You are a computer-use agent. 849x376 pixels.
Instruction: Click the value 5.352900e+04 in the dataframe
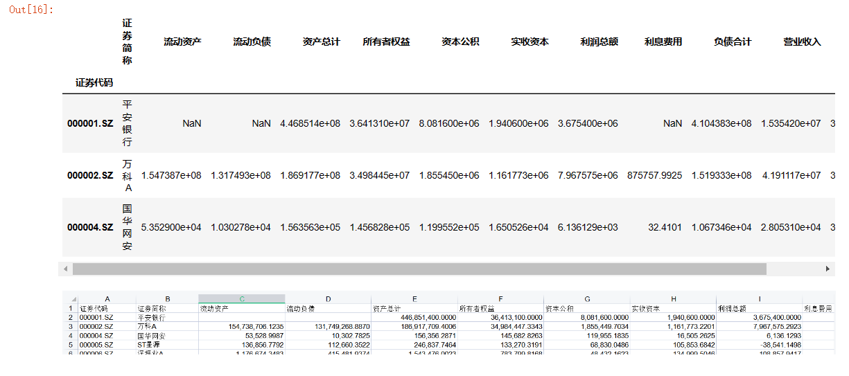click(171, 227)
